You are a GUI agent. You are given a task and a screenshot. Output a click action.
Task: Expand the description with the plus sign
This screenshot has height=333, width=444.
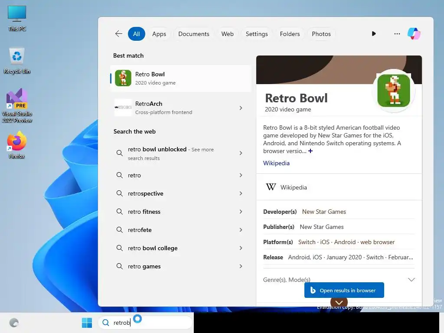coord(310,151)
